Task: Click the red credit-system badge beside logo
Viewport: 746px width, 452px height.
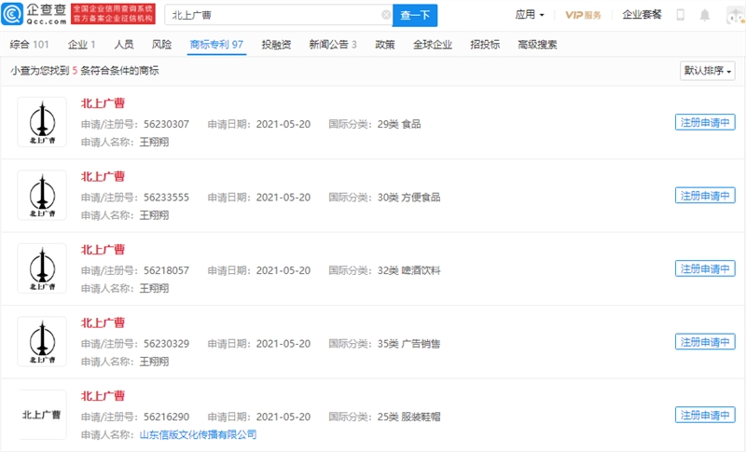Action: click(113, 14)
